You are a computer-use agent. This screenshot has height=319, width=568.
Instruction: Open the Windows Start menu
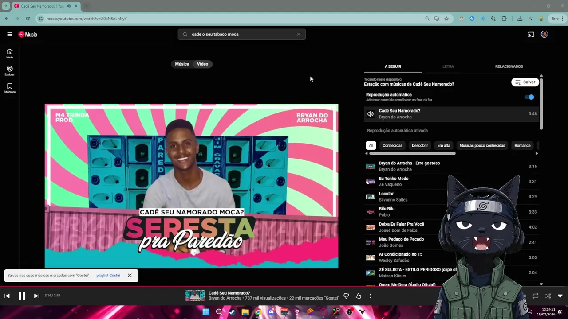click(x=206, y=312)
